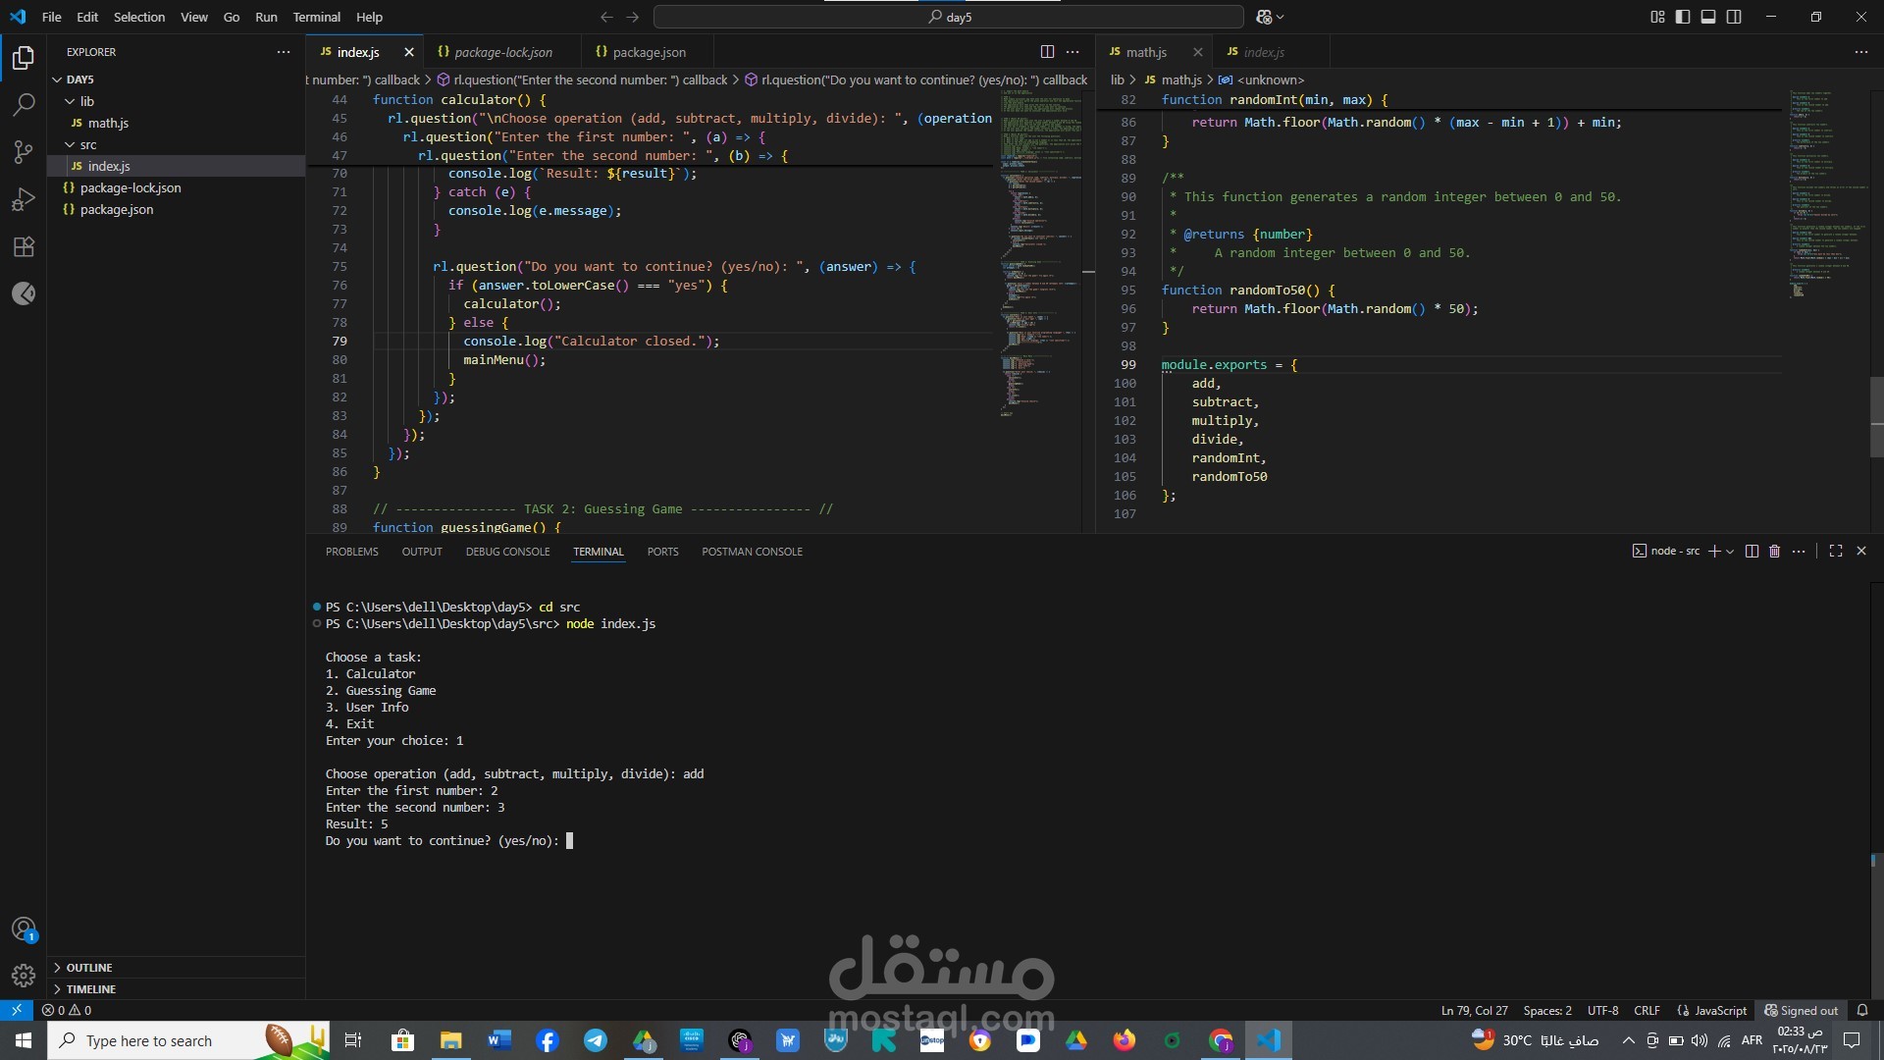Viewport: 1884px width, 1060px height.
Task: Open the Terminal menu
Action: click(316, 17)
